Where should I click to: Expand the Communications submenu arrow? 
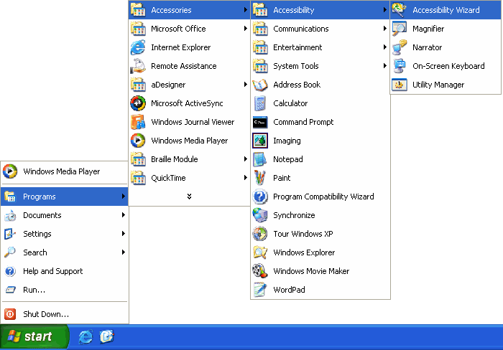(384, 29)
